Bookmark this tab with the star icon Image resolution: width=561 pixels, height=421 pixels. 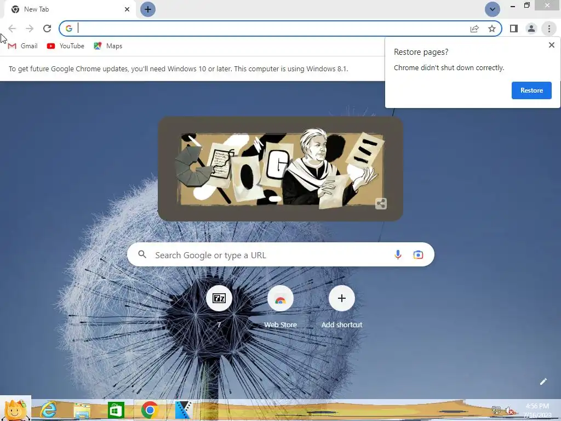point(492,29)
